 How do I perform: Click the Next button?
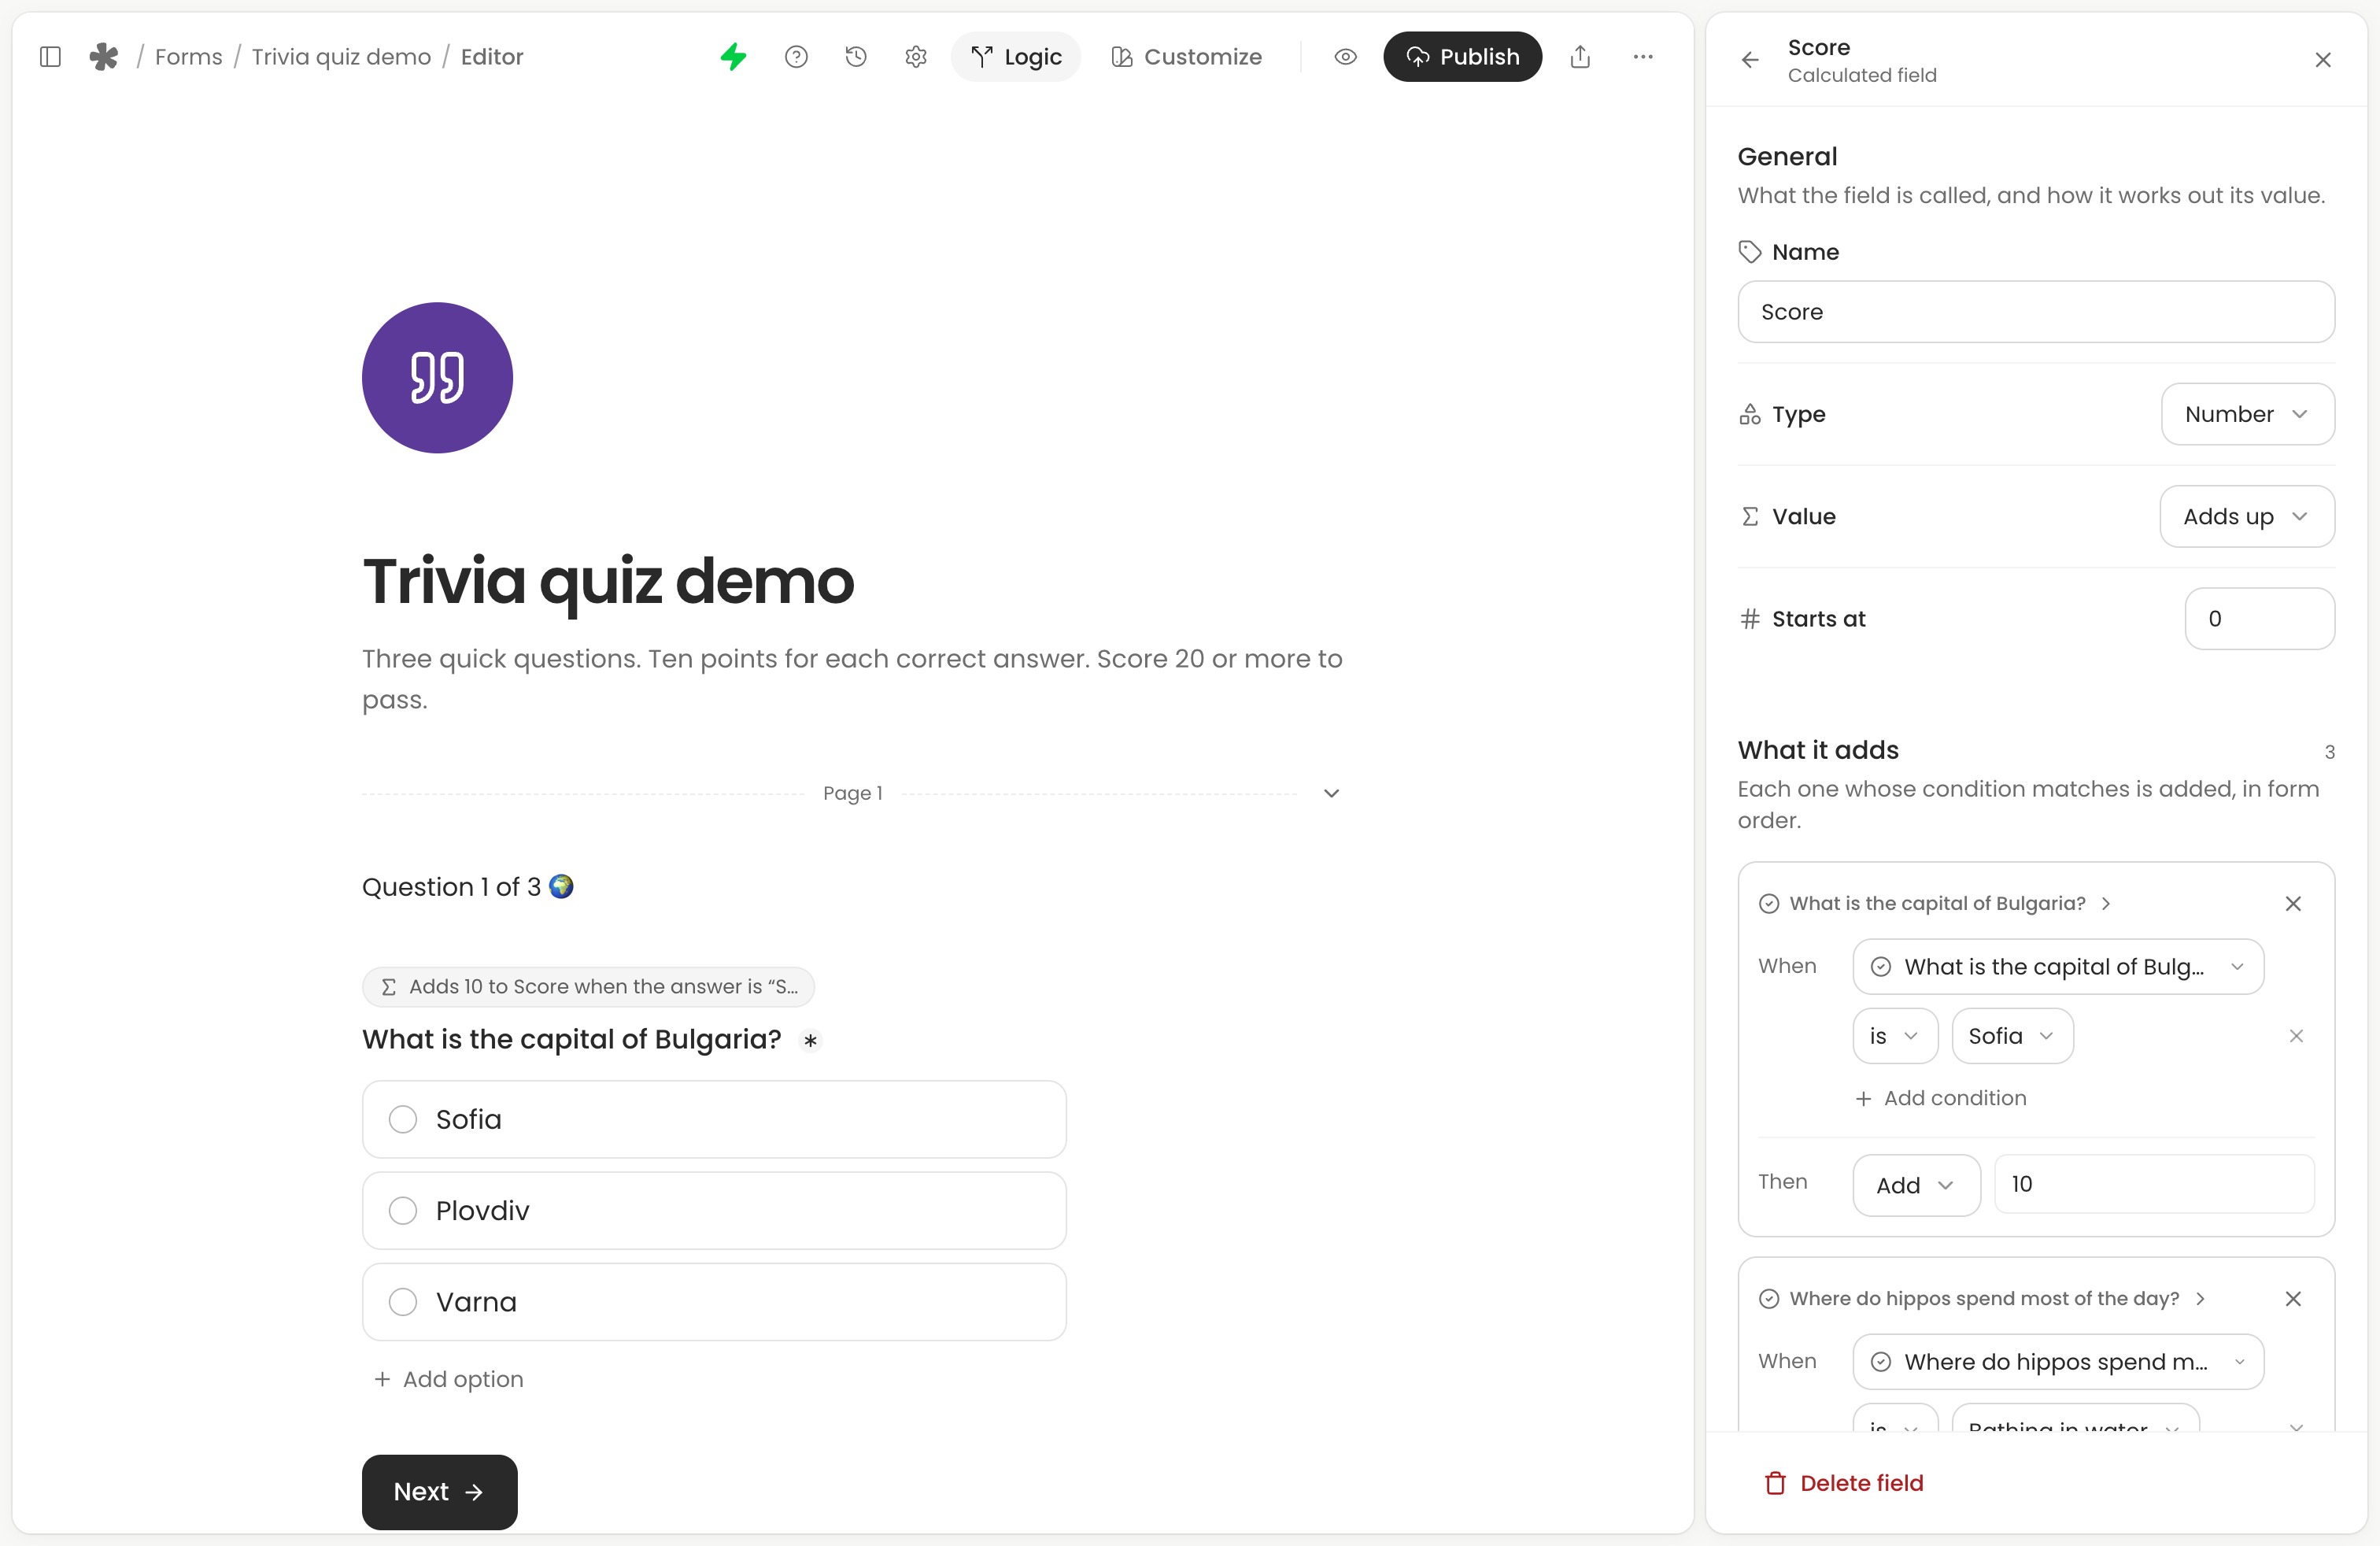pyautogui.click(x=439, y=1492)
